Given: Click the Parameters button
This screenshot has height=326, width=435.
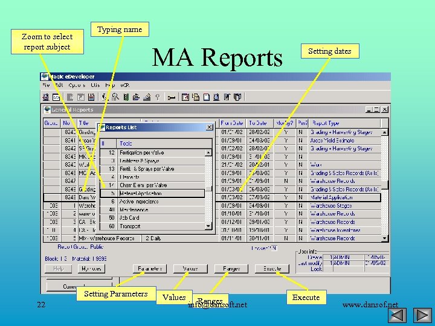Looking at the screenshot, I should tap(150, 269).
